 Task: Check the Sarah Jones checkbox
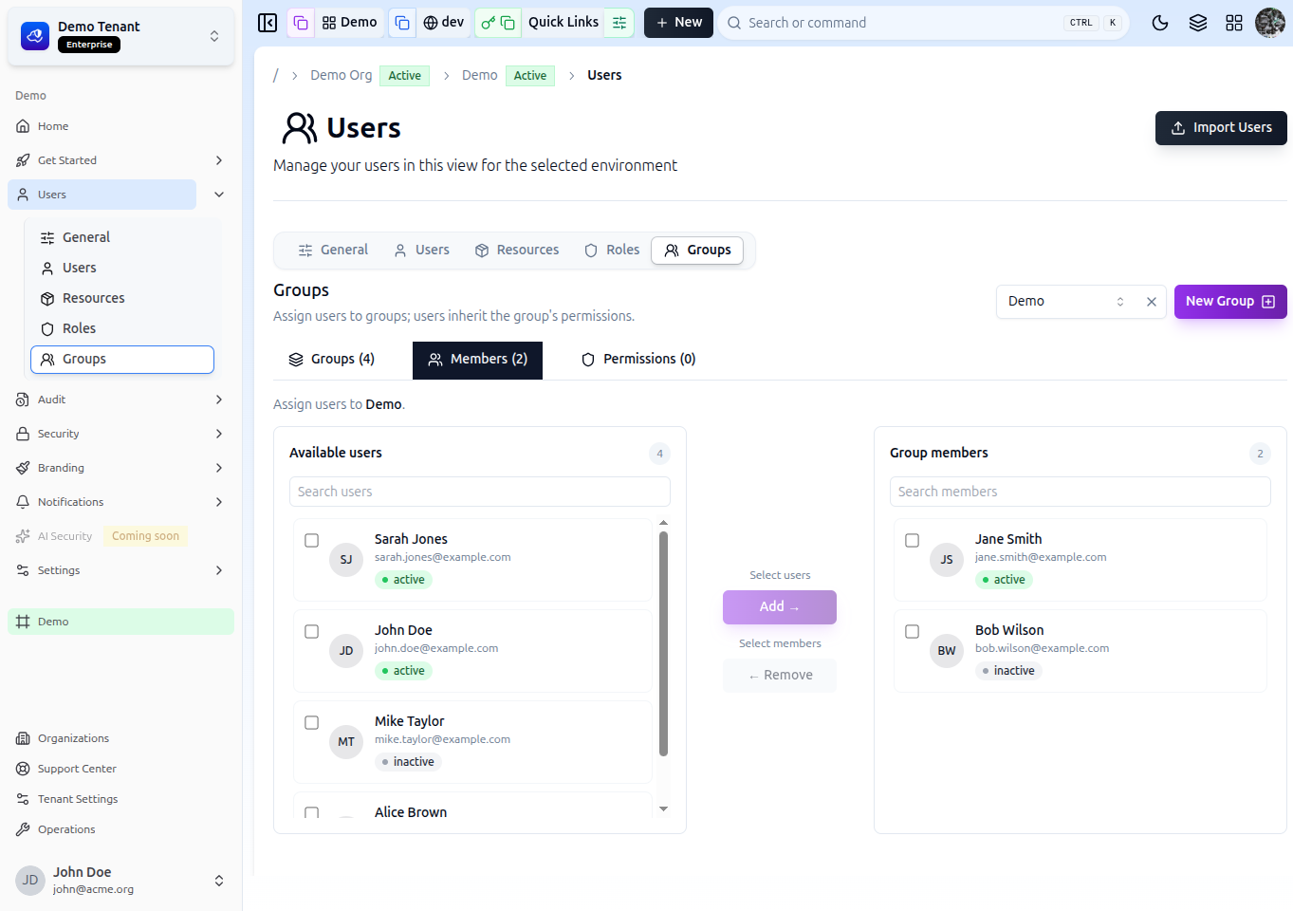(311, 540)
